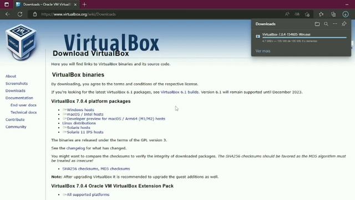This screenshot has height=200, width=355.
Task: Open the Favorites list icon
Action: click(321, 14)
